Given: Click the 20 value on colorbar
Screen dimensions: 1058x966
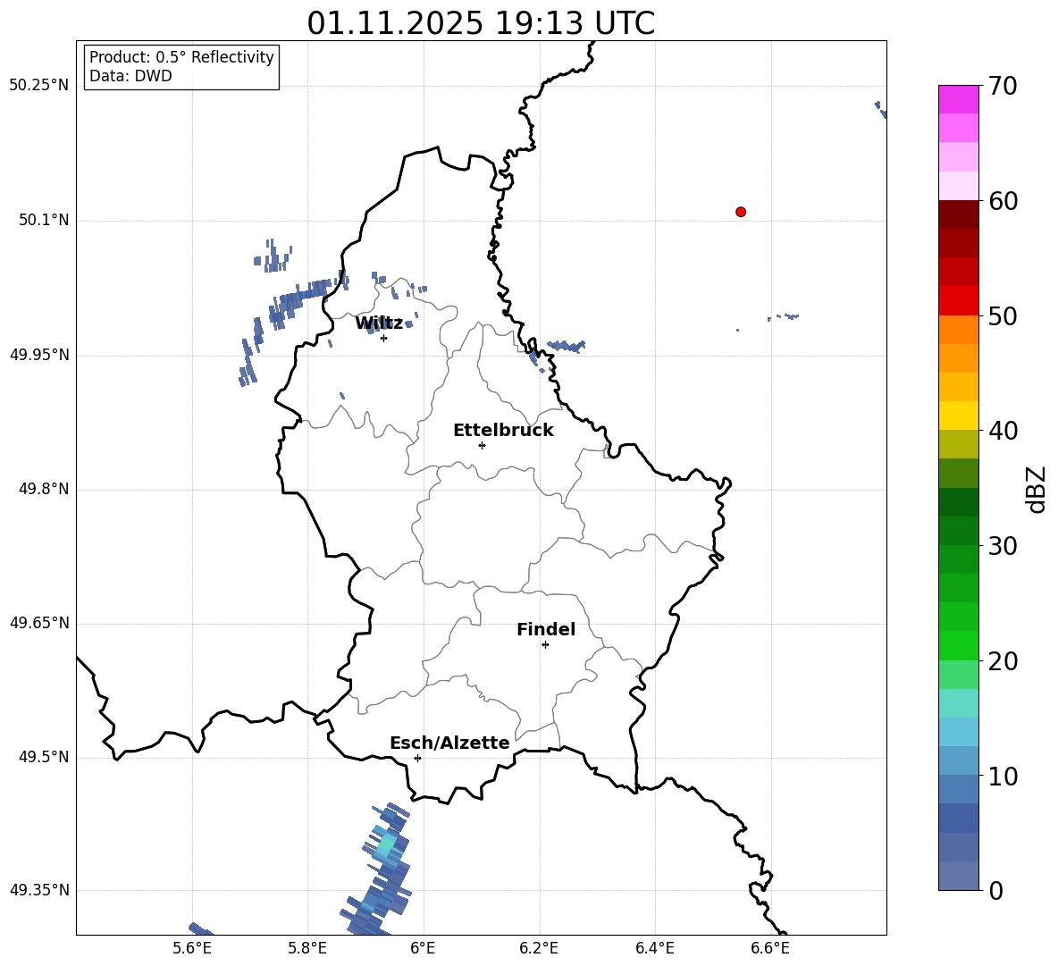Looking at the screenshot, I should point(1003,661).
